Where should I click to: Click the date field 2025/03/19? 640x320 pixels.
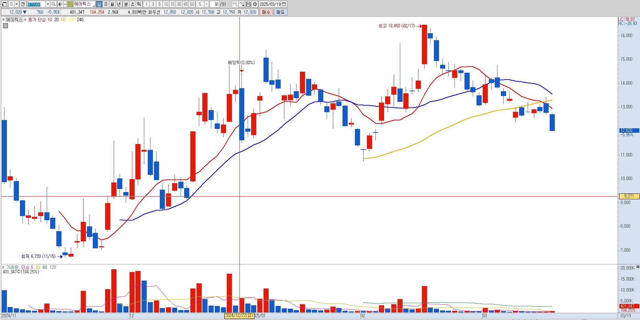click(x=270, y=4)
